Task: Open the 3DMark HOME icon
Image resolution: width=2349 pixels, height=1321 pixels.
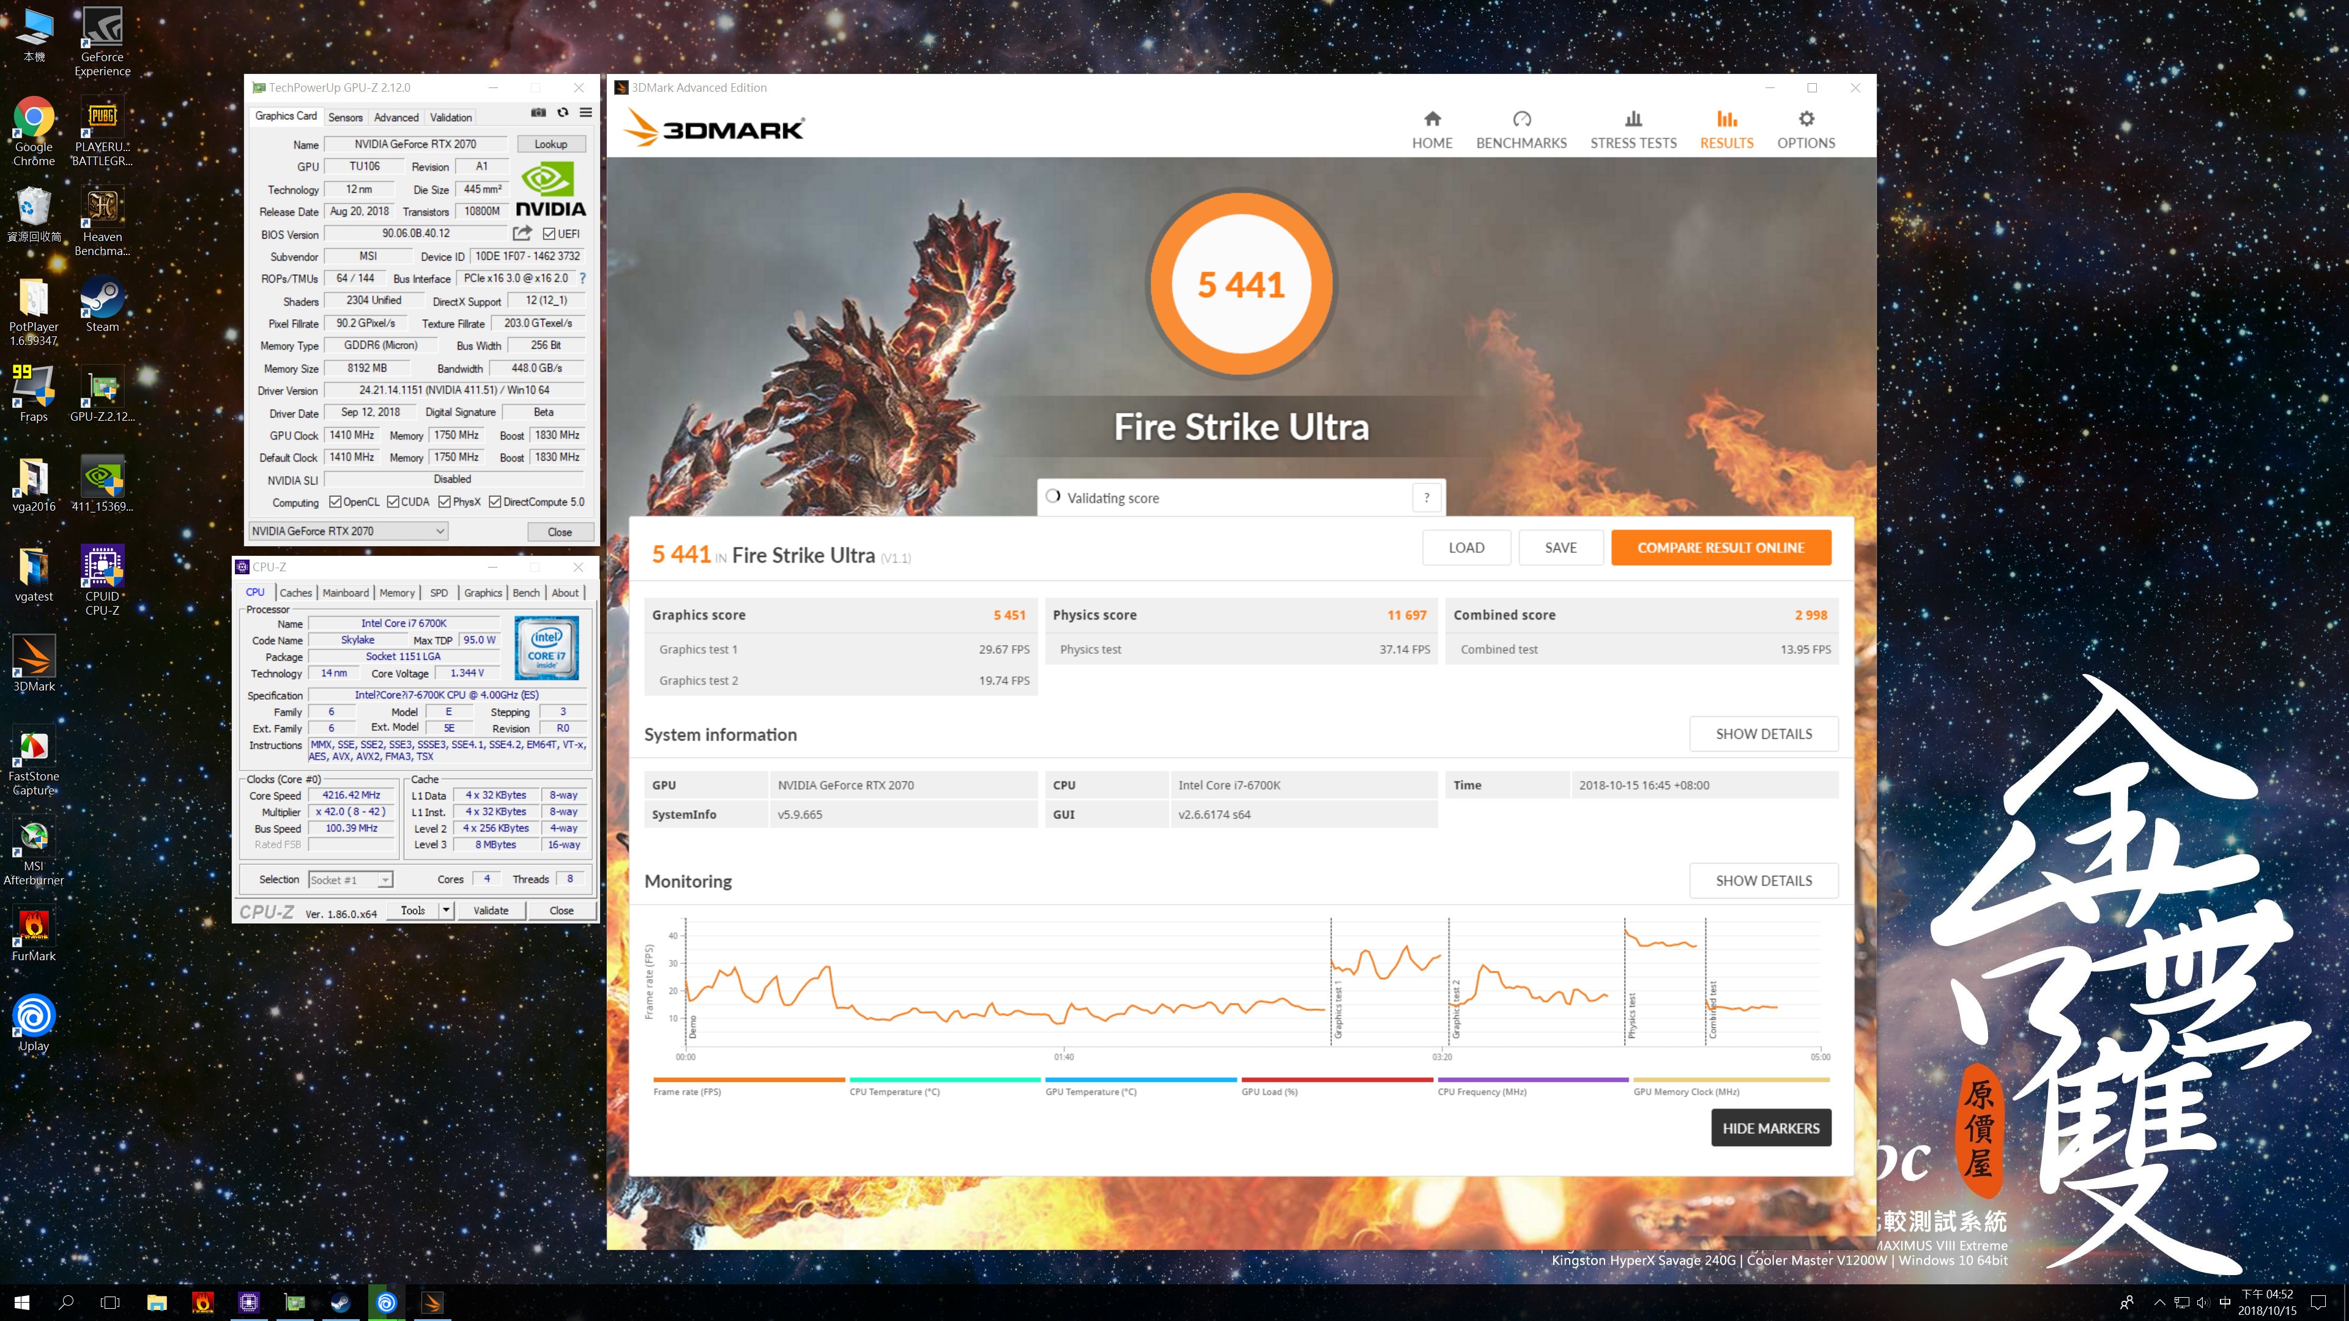Action: [1431, 119]
